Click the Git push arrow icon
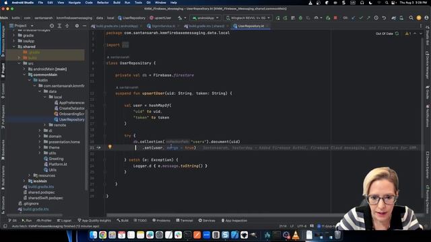Screen dimensions: 431x242 click(x=368, y=18)
